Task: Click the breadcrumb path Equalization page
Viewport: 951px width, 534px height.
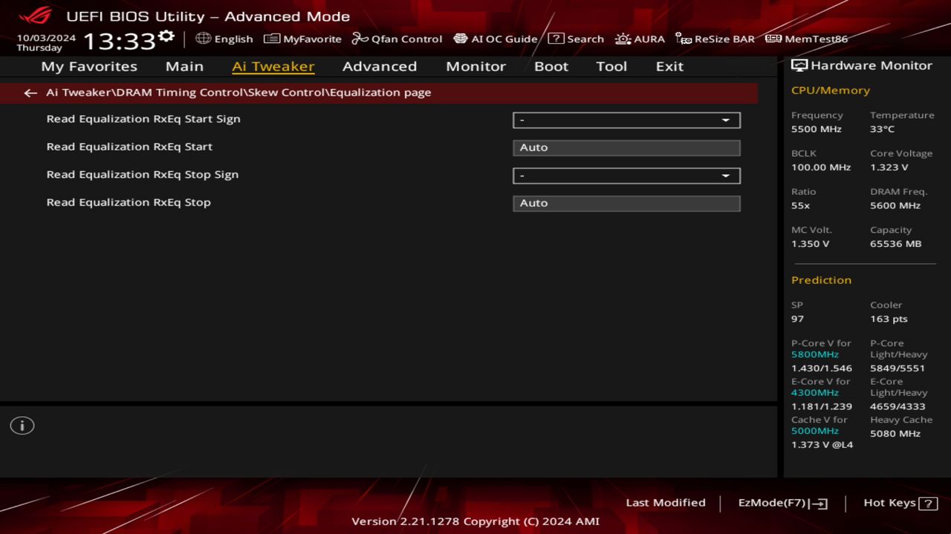Action: point(380,93)
